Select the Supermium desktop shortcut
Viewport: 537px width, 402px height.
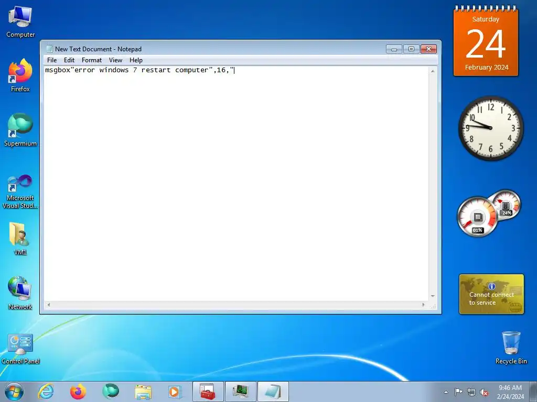(x=20, y=130)
